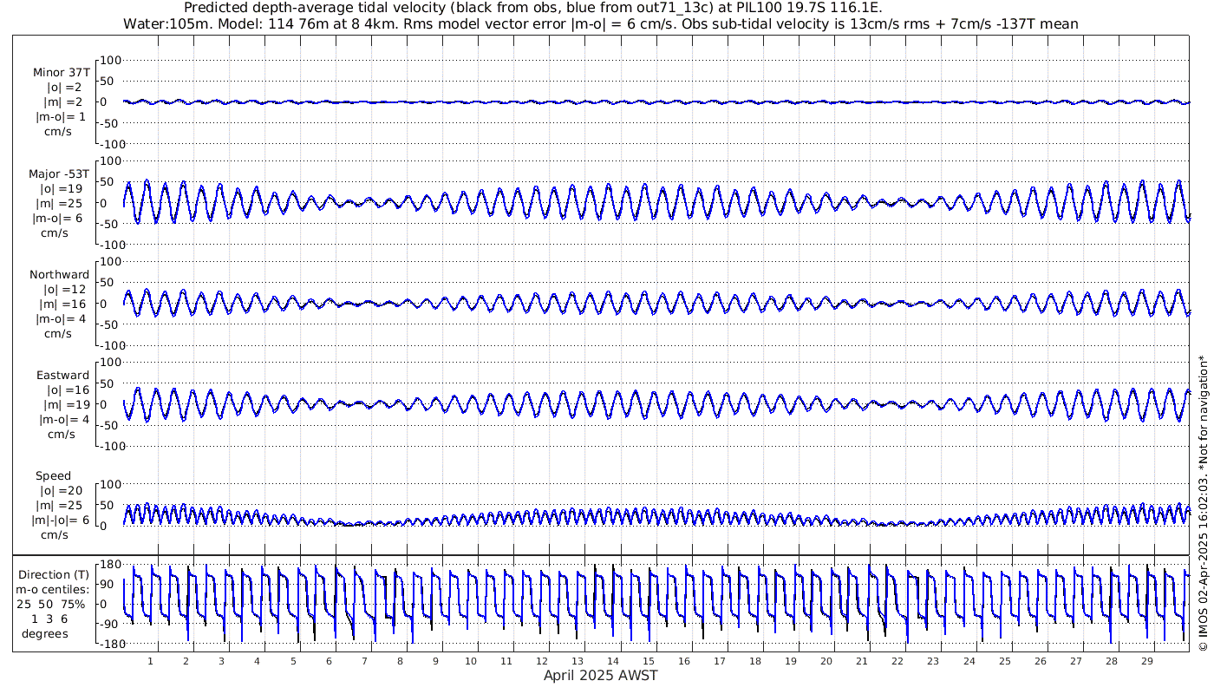Click the day "2" label on the date axis

pos(186,661)
